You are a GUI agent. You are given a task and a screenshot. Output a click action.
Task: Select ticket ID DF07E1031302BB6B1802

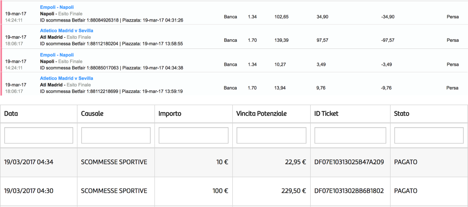point(349,191)
